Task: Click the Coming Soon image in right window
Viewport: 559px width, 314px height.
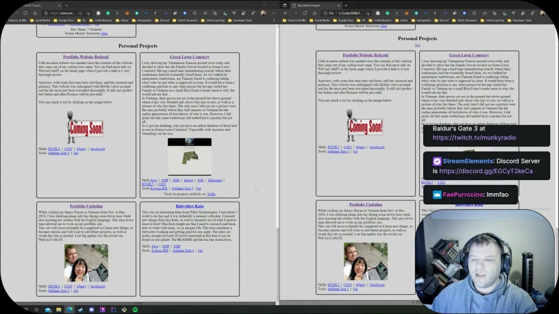Action: (366, 125)
